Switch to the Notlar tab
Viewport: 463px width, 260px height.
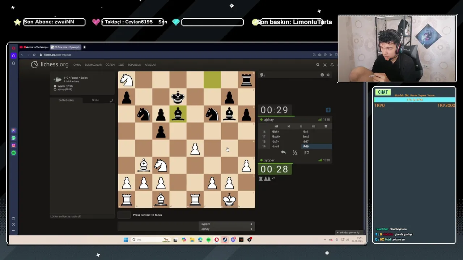click(x=95, y=100)
